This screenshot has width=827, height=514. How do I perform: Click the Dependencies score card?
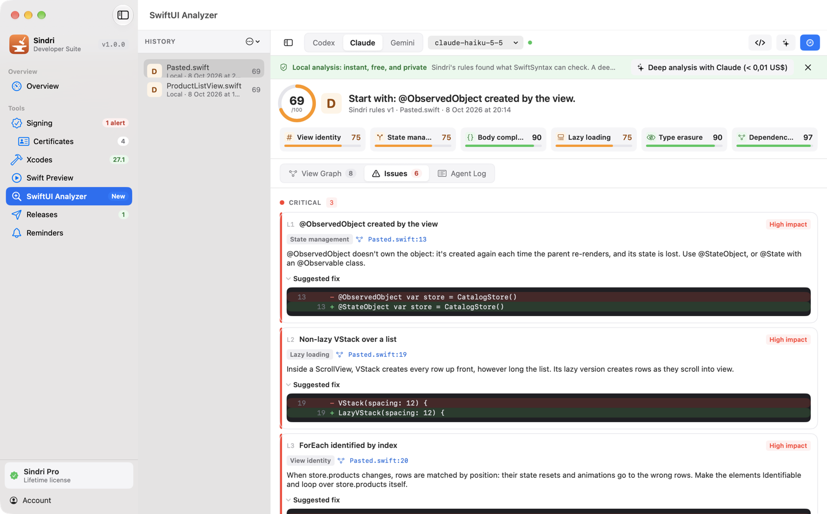click(775, 139)
